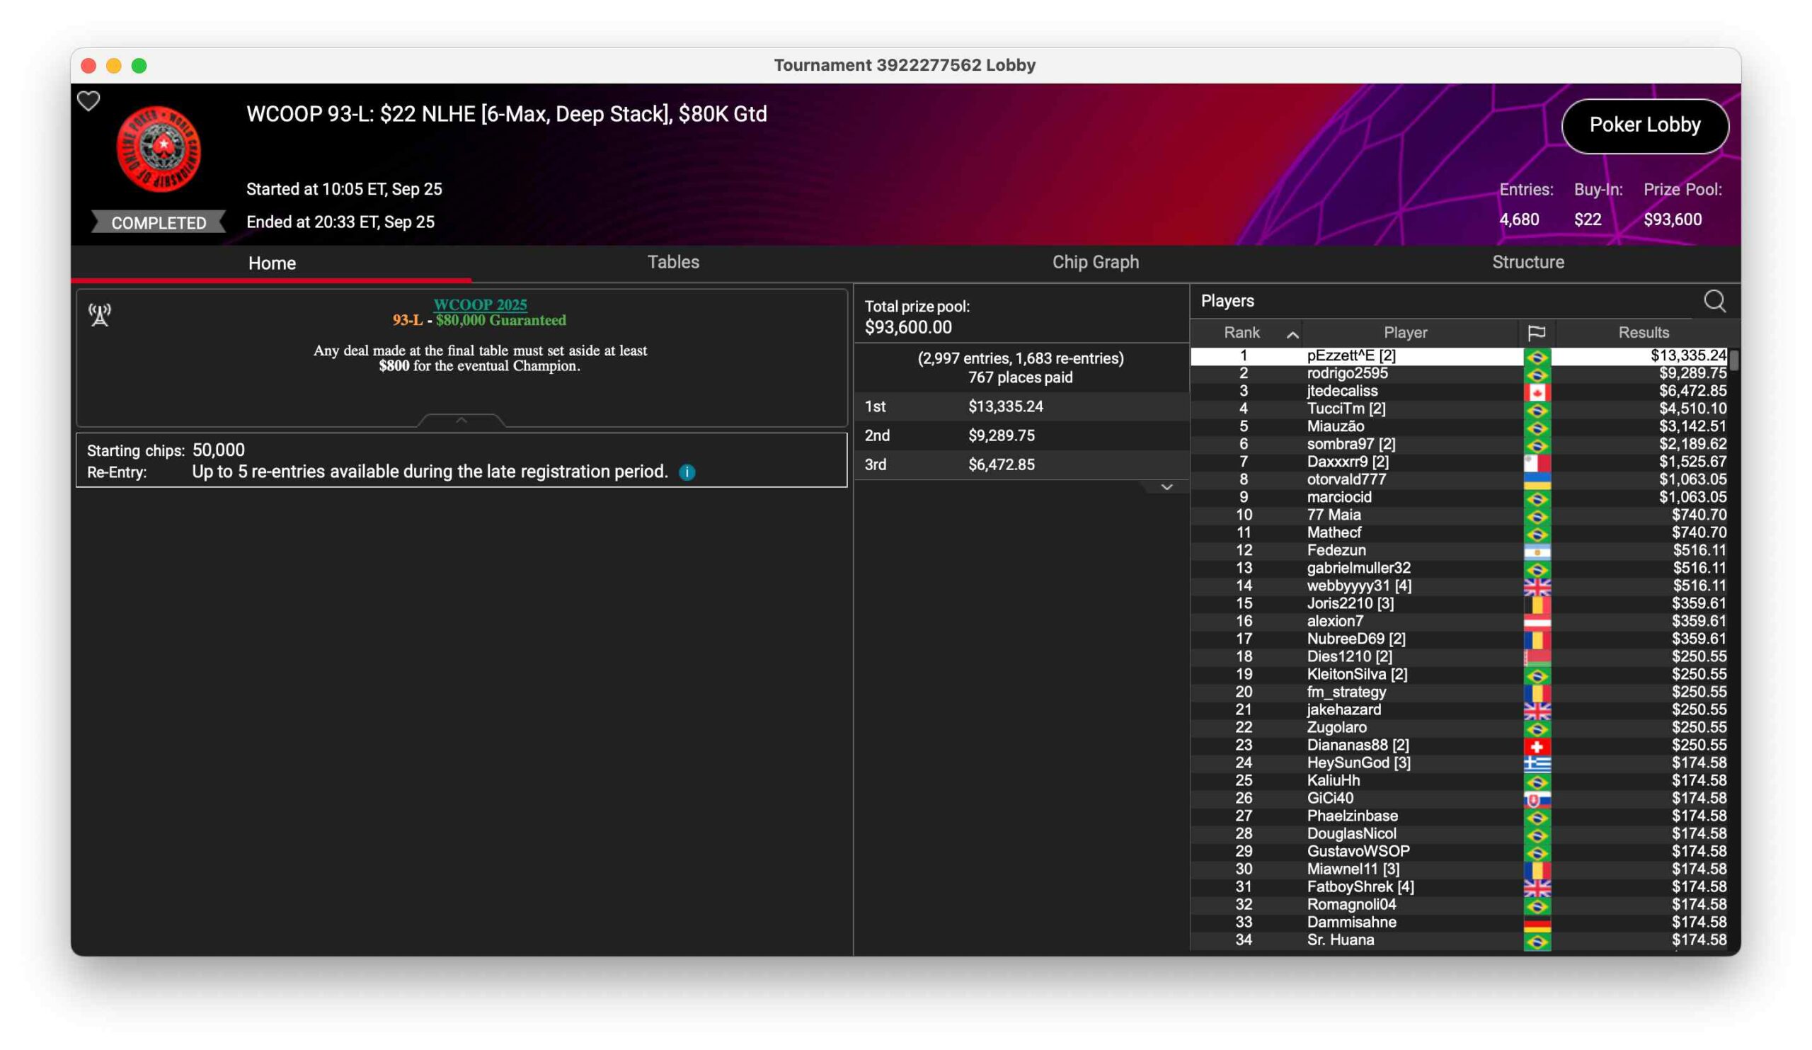The width and height of the screenshot is (1812, 1050).
Task: Sort players by Results column
Action: tap(1643, 333)
